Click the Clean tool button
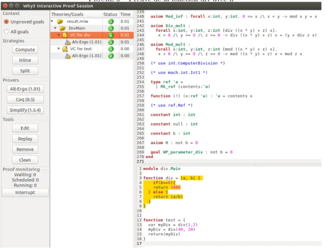This screenshot has width=327, height=248. coord(25,160)
